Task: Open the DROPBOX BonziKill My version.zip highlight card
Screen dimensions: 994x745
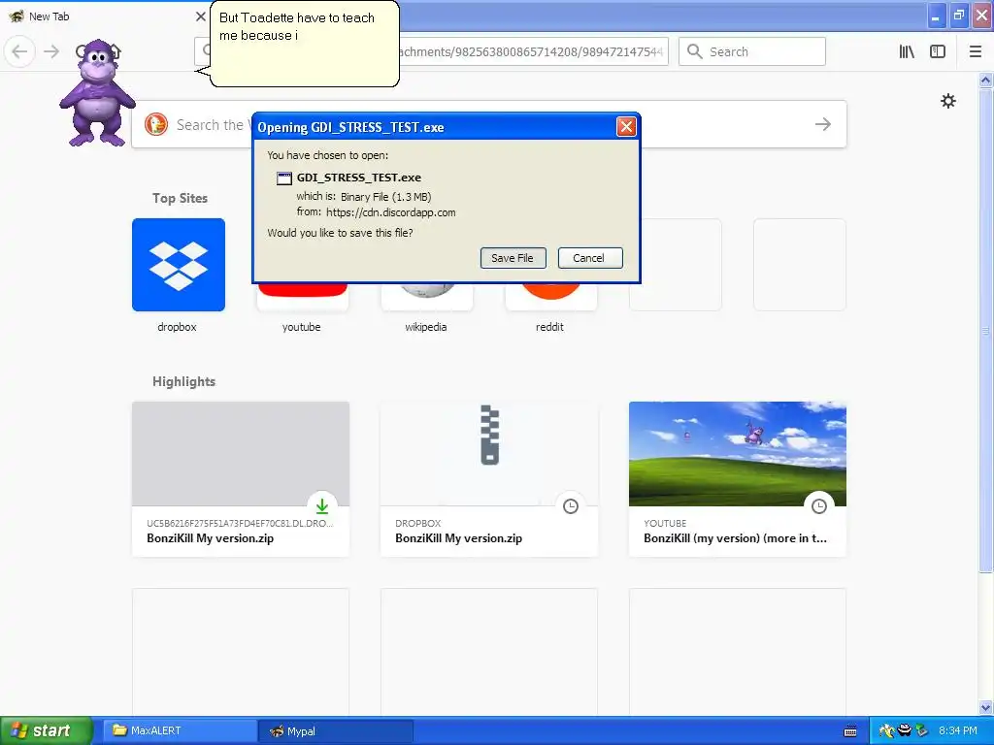Action: pos(489,479)
